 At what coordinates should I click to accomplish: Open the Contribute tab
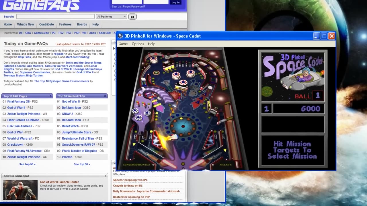click(46, 25)
